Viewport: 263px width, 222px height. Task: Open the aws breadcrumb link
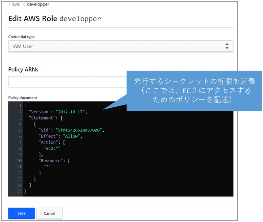(x=16, y=4)
